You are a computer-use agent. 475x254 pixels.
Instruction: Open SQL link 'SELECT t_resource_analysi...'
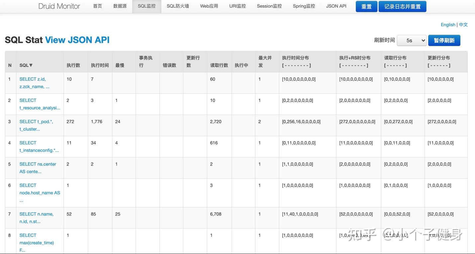pos(40,104)
